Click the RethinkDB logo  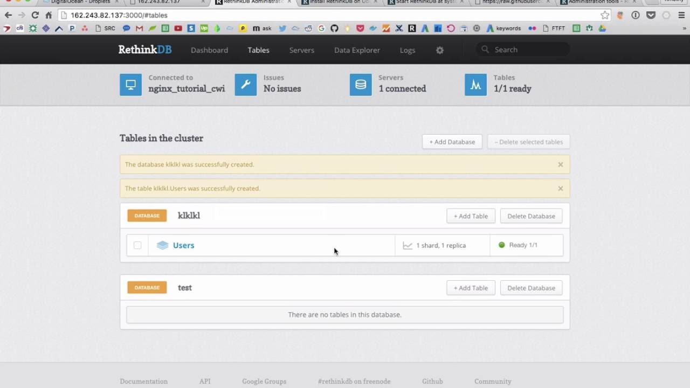coord(145,50)
